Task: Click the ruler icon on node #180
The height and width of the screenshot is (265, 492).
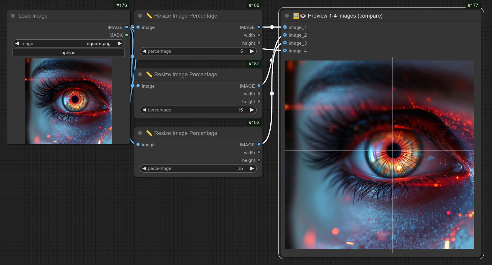Action: 149,16
